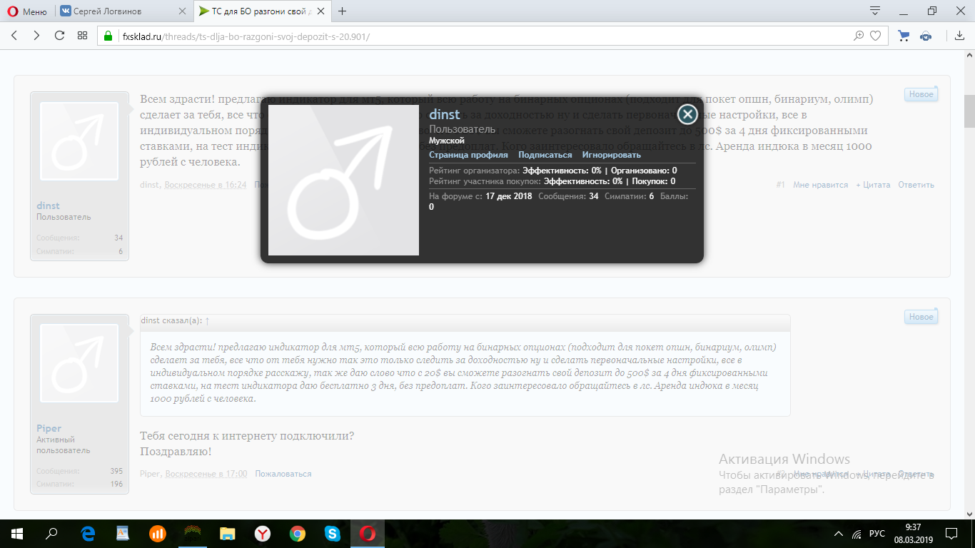This screenshot has width=975, height=548.
Task: Like post #1 with Мне нравится
Action: (x=821, y=185)
